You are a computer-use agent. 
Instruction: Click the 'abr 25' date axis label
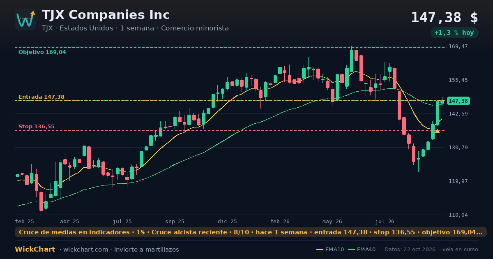click(69, 221)
